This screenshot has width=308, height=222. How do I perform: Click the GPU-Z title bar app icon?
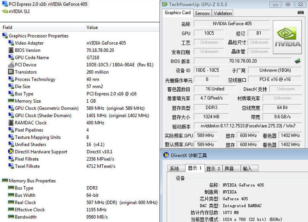point(165,4)
